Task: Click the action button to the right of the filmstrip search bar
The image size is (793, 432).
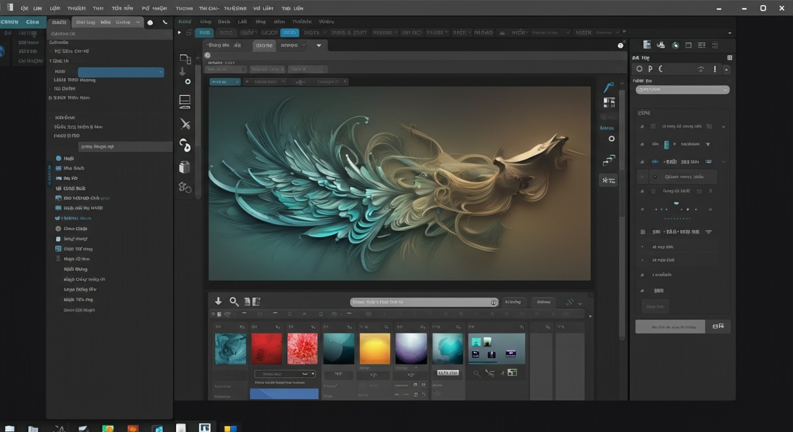Action: [x=513, y=302]
